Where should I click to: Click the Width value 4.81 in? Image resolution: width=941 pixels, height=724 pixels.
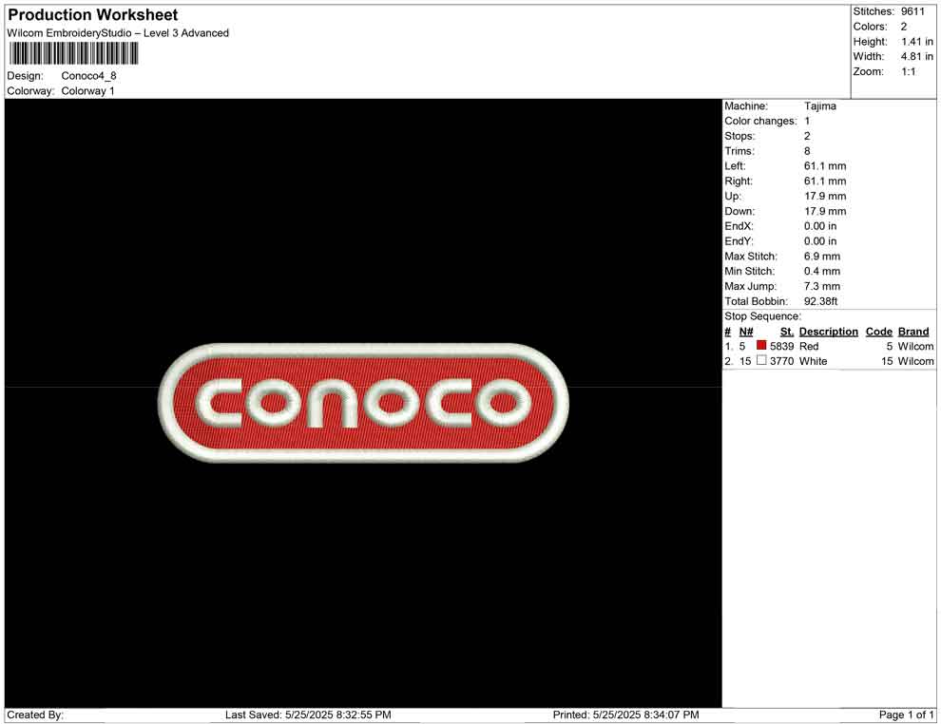click(x=917, y=56)
